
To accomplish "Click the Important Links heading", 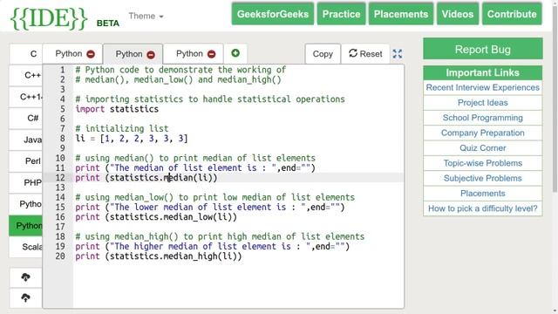I will (x=482, y=72).
